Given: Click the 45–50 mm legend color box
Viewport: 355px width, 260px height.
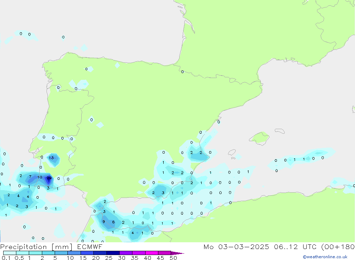Looking at the screenshot, I should [x=164, y=253].
